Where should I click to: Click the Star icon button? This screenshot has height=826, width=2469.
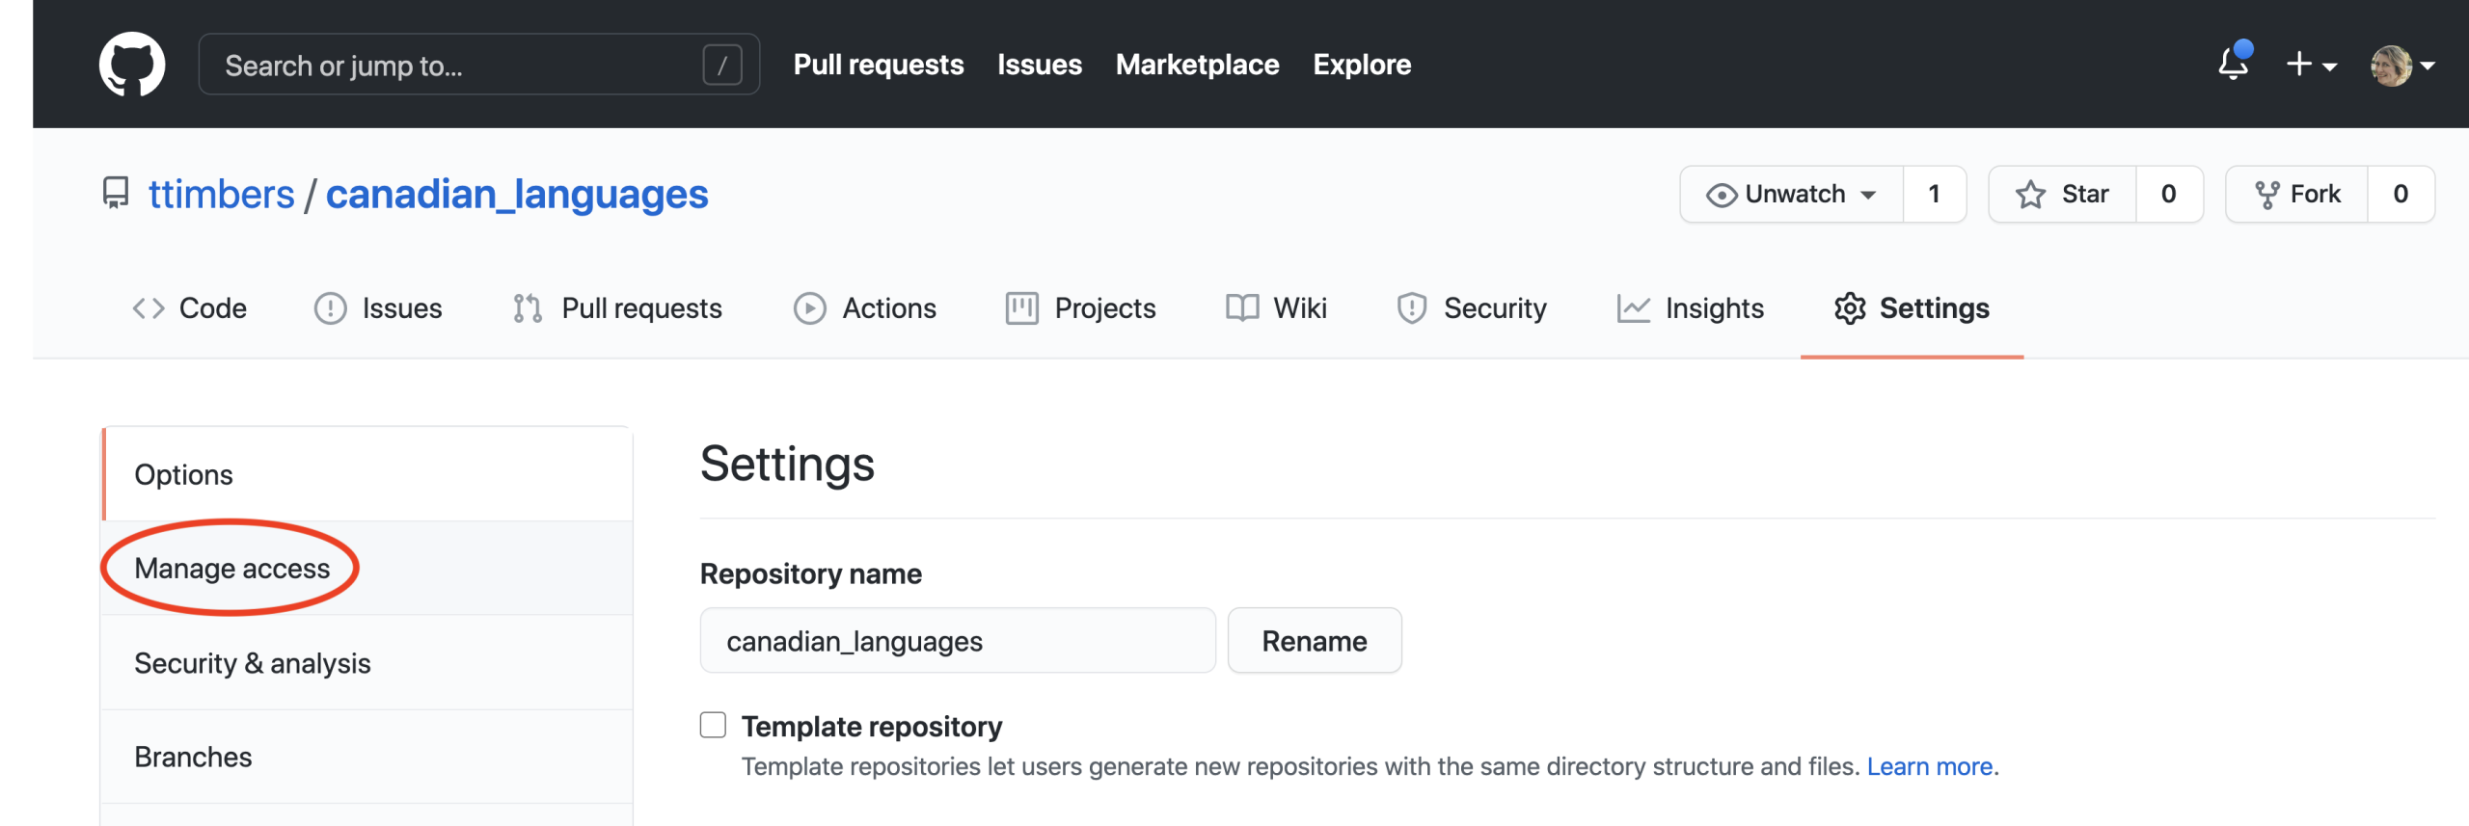2030,195
